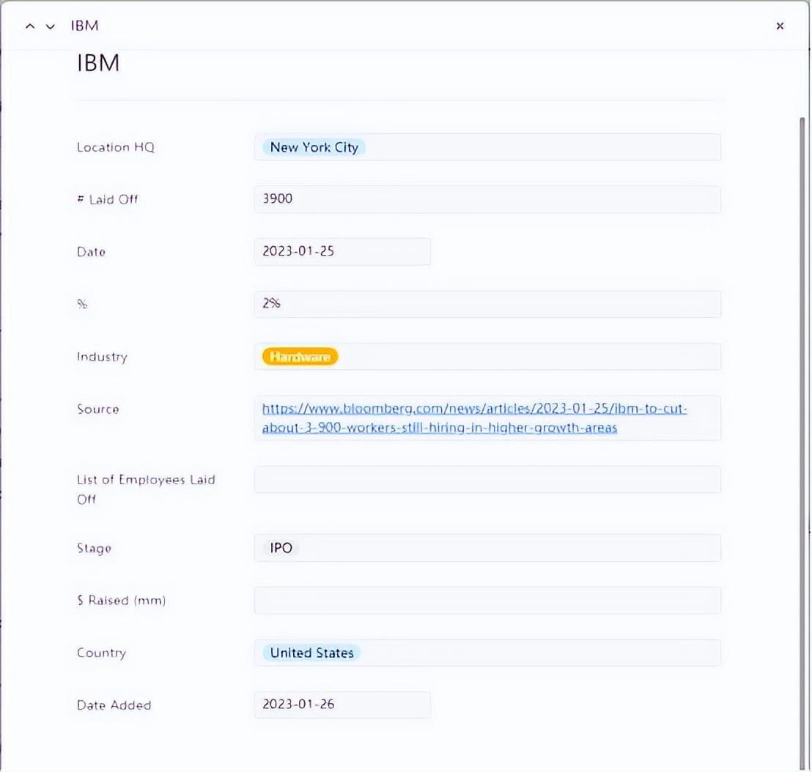Screen dimensions: 812x772
Task: Click the United States country tag
Action: click(311, 653)
